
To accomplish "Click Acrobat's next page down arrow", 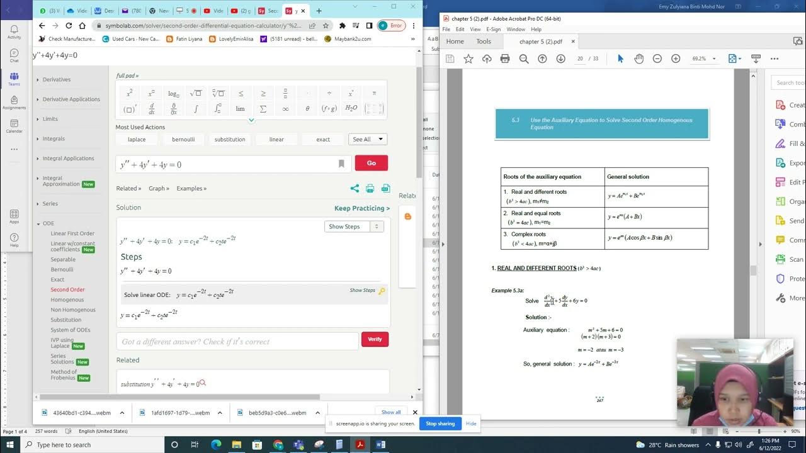I will coord(560,59).
